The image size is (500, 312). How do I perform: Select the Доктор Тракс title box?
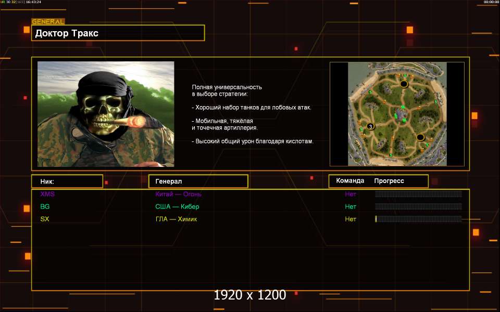tap(118, 33)
